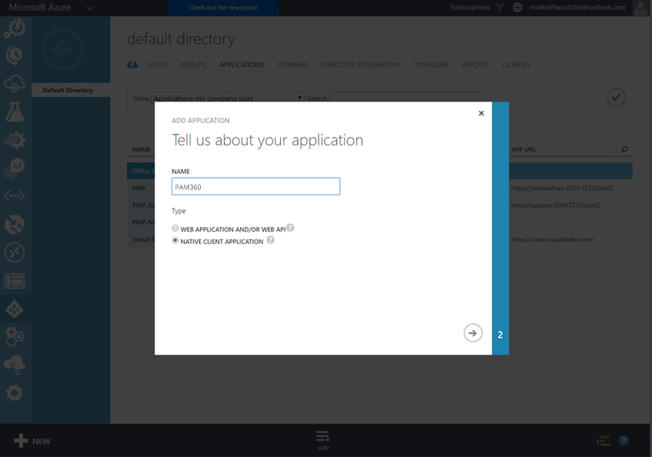Open Subscriptions filter
The image size is (652, 457).
pyautogui.click(x=476, y=7)
